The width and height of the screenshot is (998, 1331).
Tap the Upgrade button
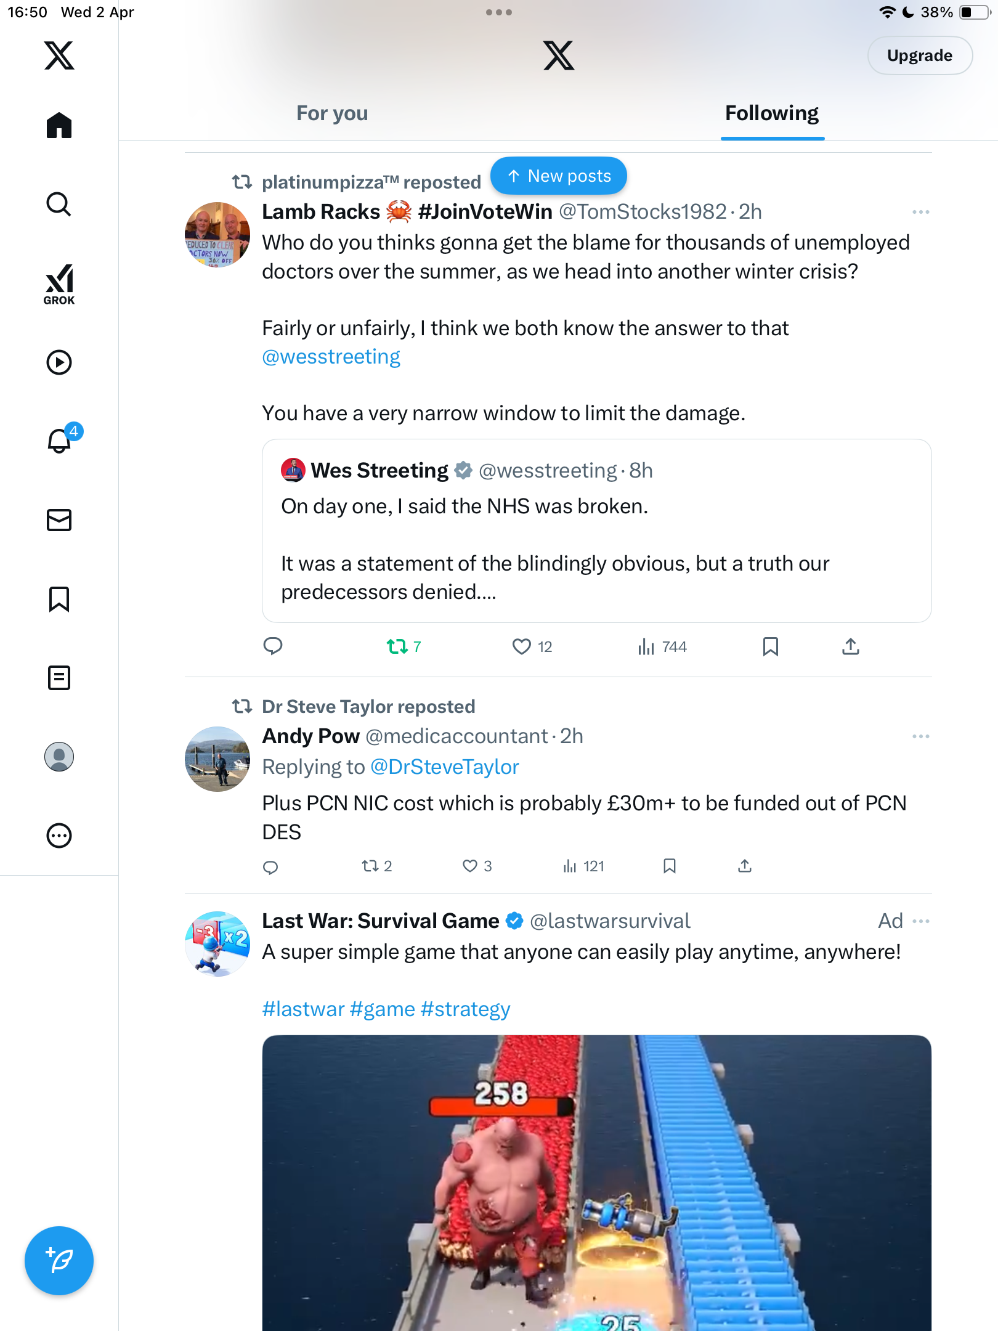920,55
